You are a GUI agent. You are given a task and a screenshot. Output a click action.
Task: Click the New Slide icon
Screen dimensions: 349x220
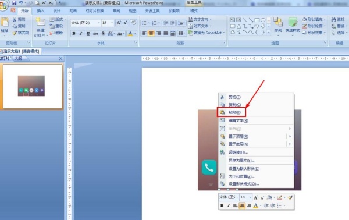point(41,22)
